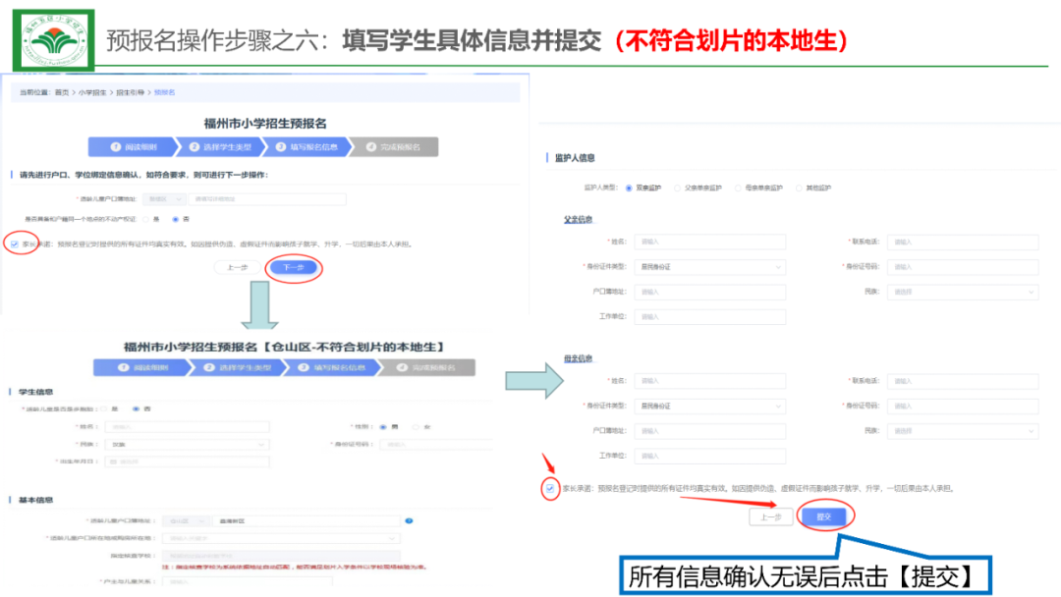Tick the 家长承诺 checkbox in the top-left form
The height and width of the screenshot is (597, 1061).
[14, 244]
